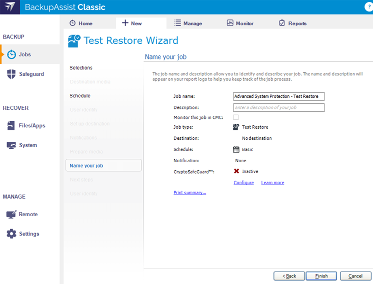Select Safeguard in the sidebar
This screenshot has width=373, height=284.
29,74
